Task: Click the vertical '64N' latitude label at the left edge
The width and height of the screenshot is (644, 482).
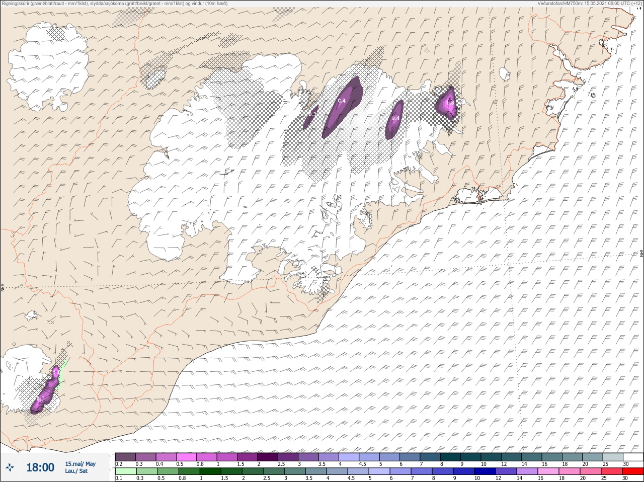Action: point(3,289)
